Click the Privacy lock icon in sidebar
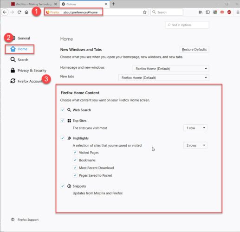This screenshot has width=240, height=232. (13, 71)
